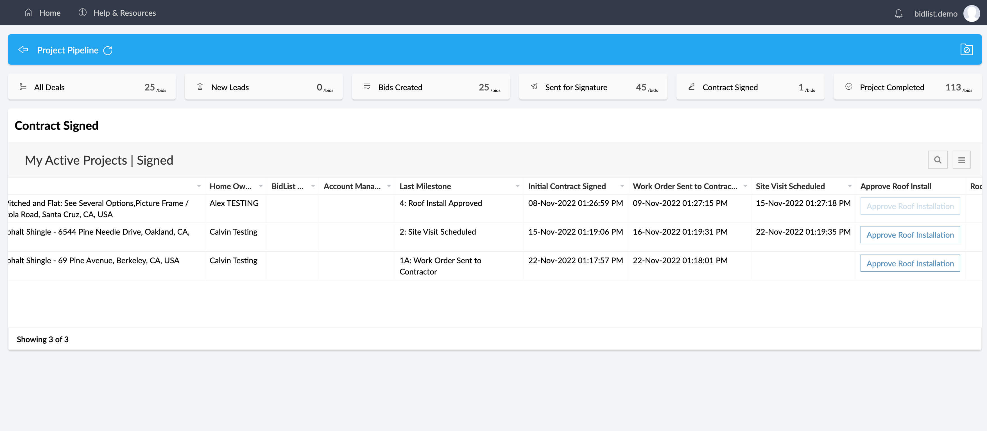Open the notification bell
The image size is (987, 431).
pos(898,13)
